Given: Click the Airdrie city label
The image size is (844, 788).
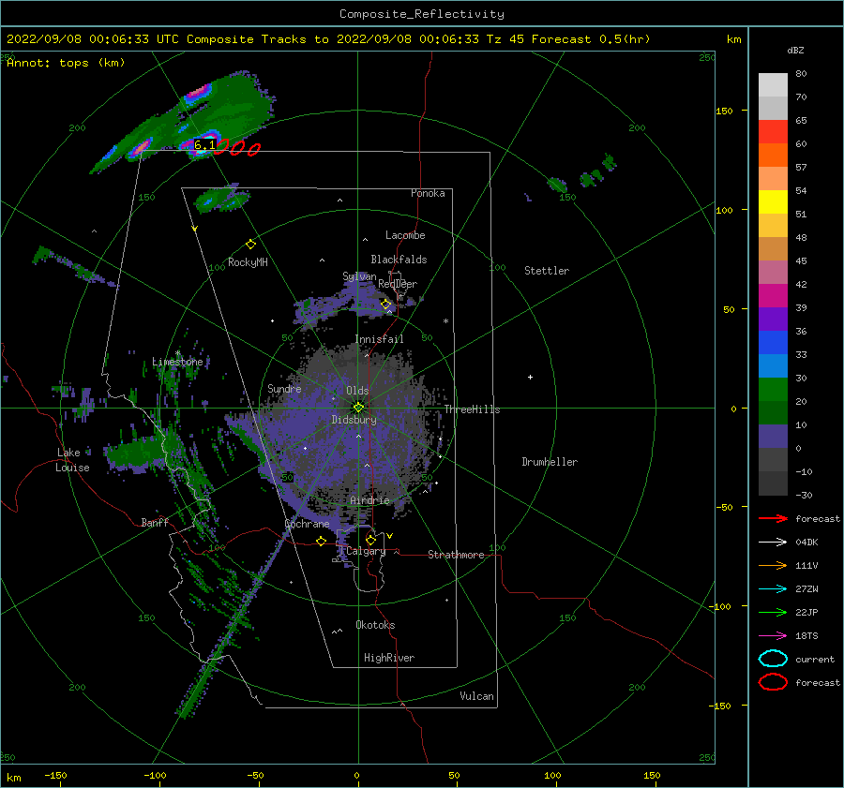Looking at the screenshot, I should coord(369,500).
